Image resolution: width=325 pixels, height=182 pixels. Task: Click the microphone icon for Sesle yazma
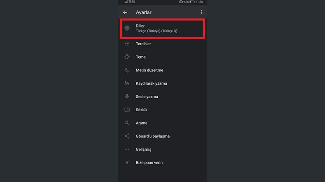point(127,97)
